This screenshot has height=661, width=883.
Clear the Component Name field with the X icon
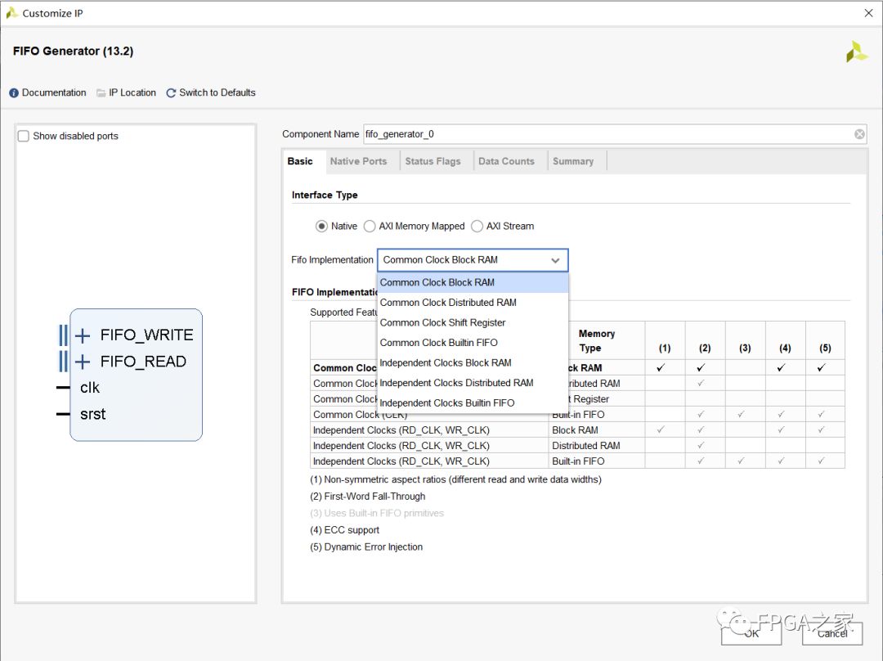[859, 134]
